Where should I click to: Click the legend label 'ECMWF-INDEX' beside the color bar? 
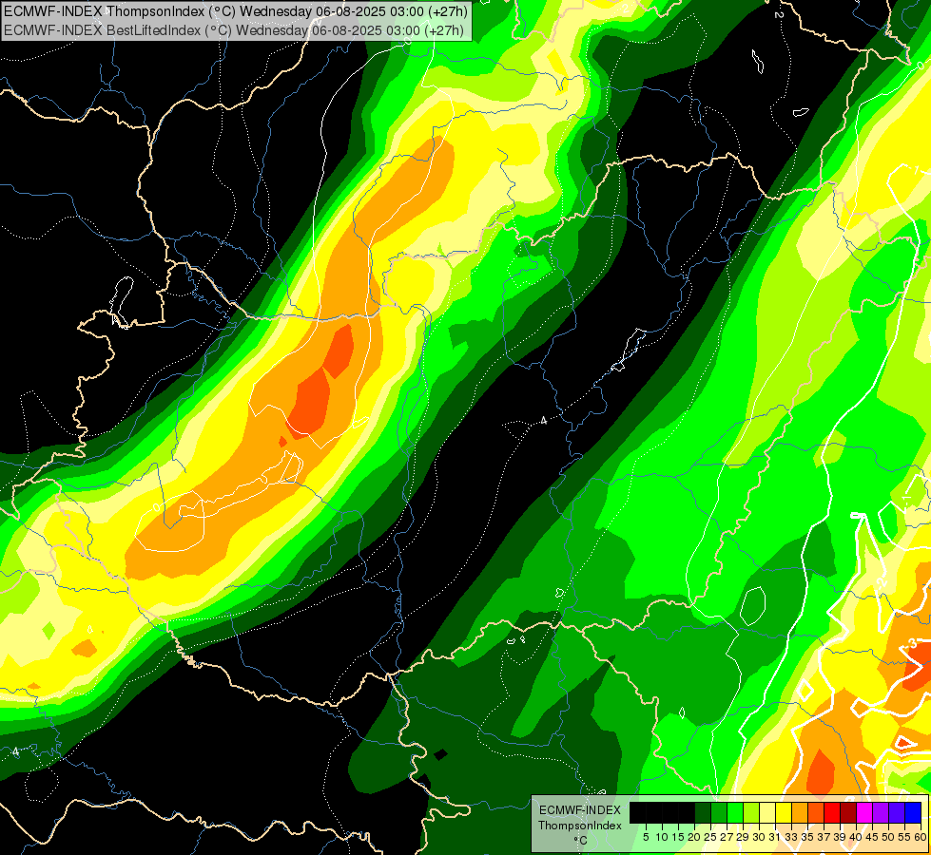coord(580,810)
